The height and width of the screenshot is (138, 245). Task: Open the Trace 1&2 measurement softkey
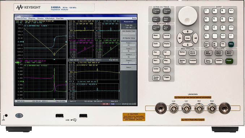point(129,26)
